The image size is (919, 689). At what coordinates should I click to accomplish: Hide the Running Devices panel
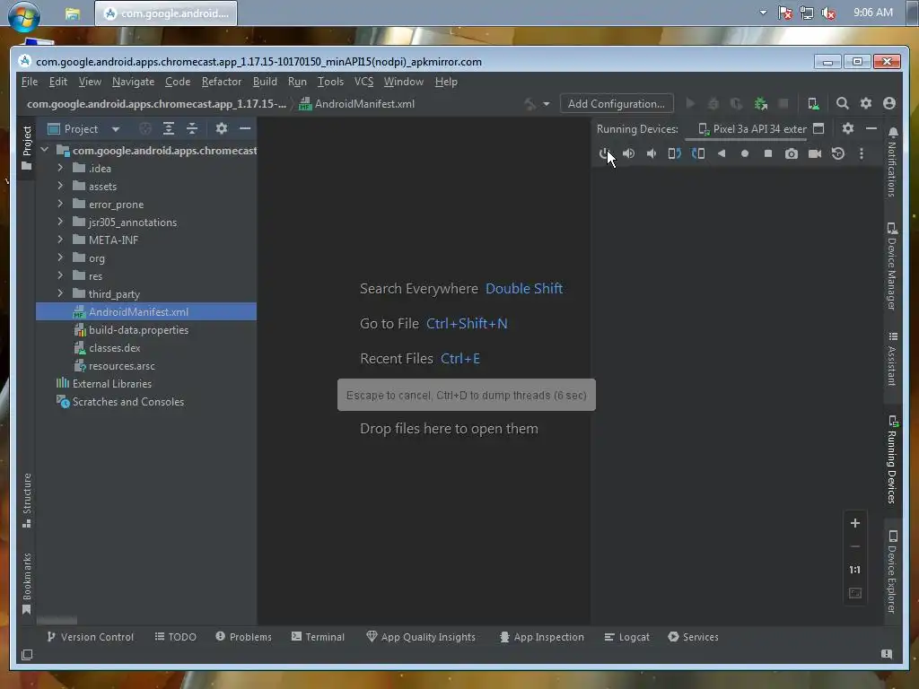871,128
